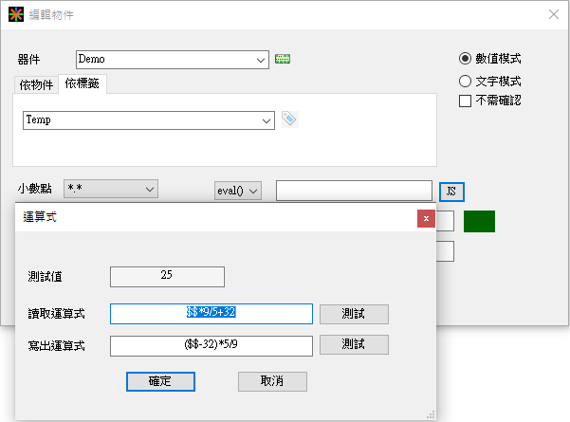
Task: Click the green device icon beside Demo dropdown
Action: point(282,59)
